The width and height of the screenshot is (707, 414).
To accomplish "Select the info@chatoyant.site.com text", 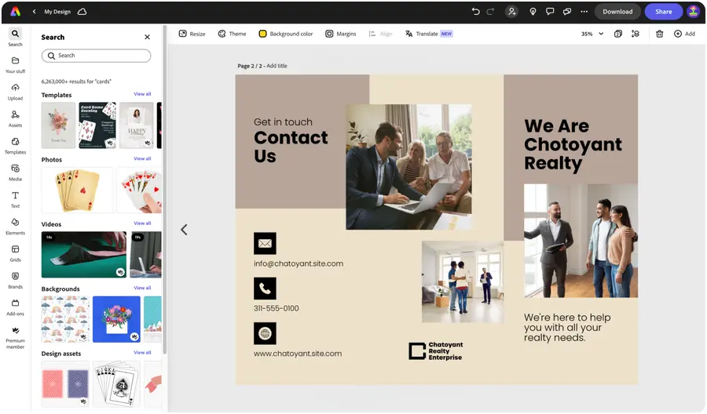I will coord(298,263).
